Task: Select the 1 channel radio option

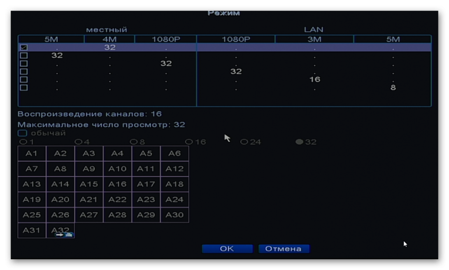Action: click(x=23, y=142)
